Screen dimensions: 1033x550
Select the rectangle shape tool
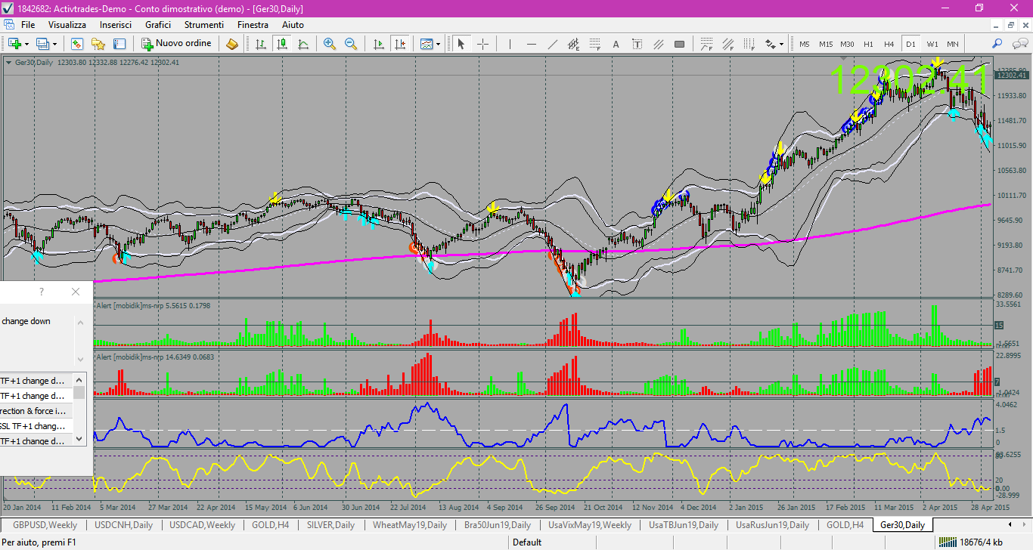pyautogui.click(x=680, y=44)
